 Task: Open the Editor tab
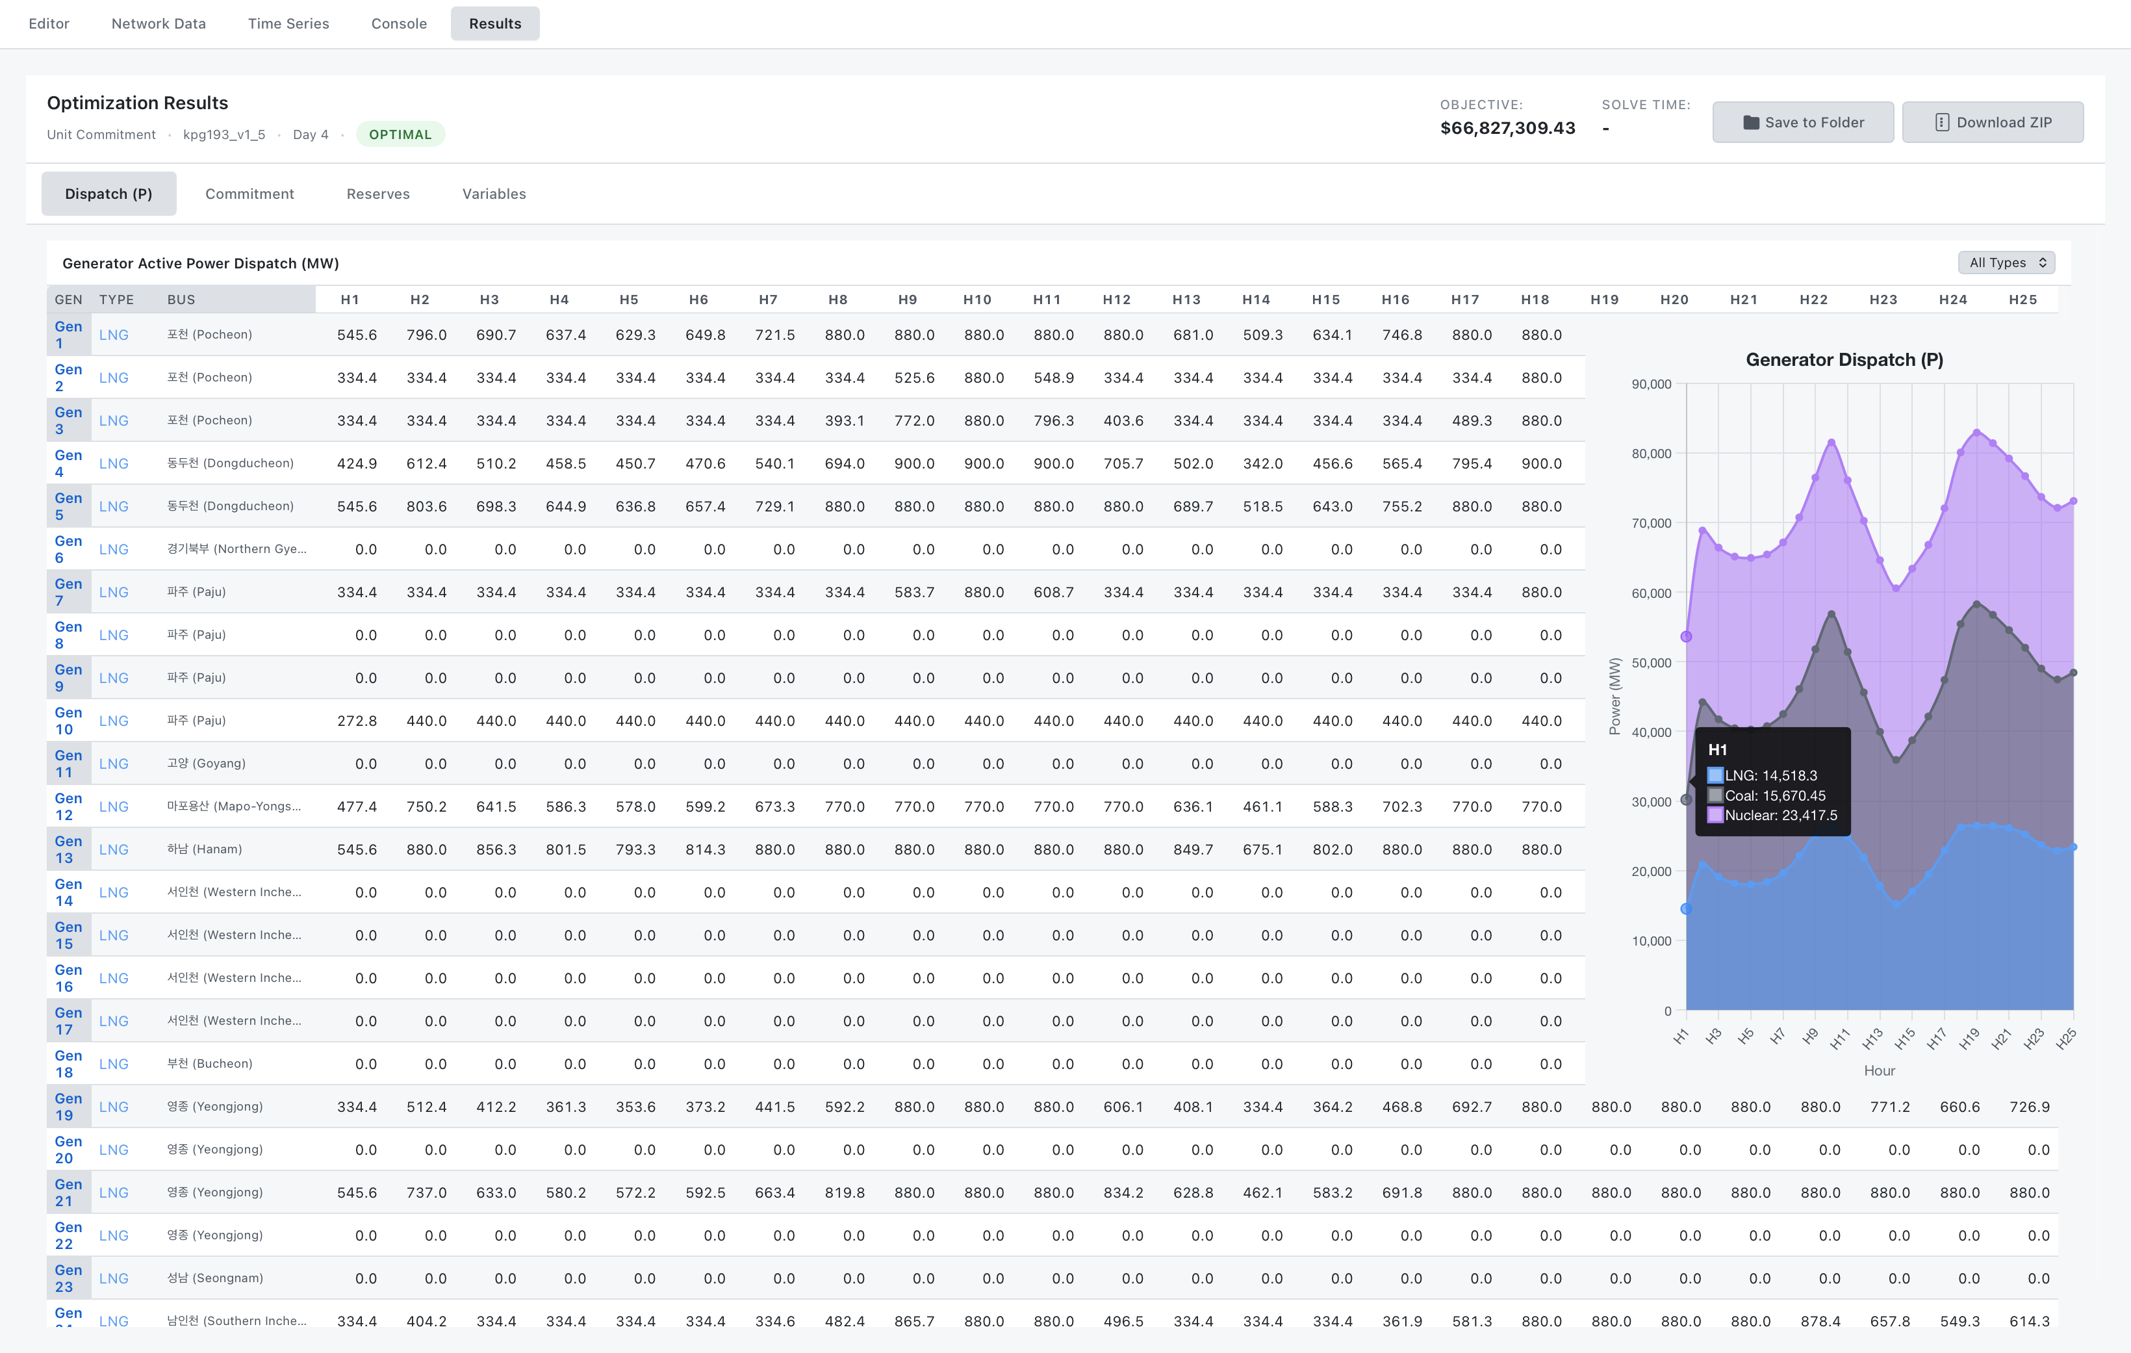pyautogui.click(x=49, y=24)
